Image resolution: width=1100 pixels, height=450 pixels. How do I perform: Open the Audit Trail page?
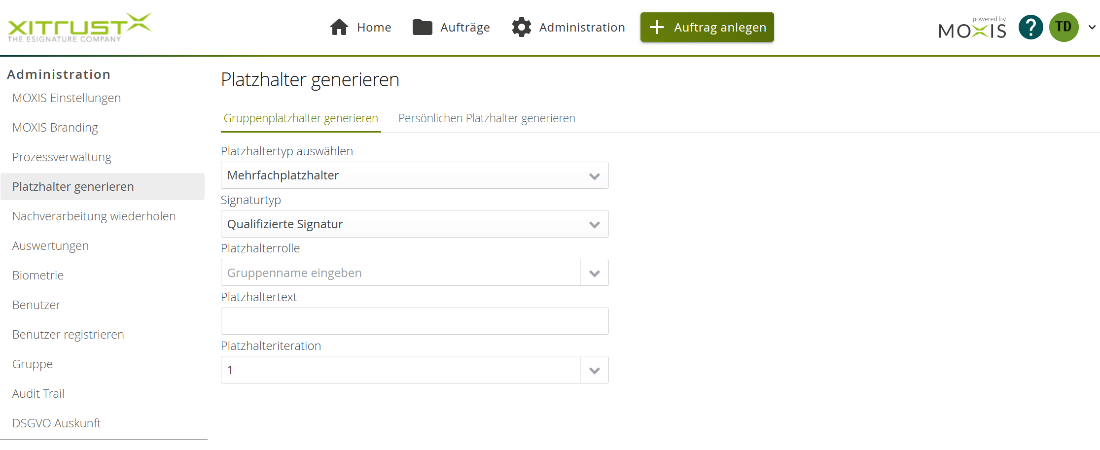[x=38, y=393]
